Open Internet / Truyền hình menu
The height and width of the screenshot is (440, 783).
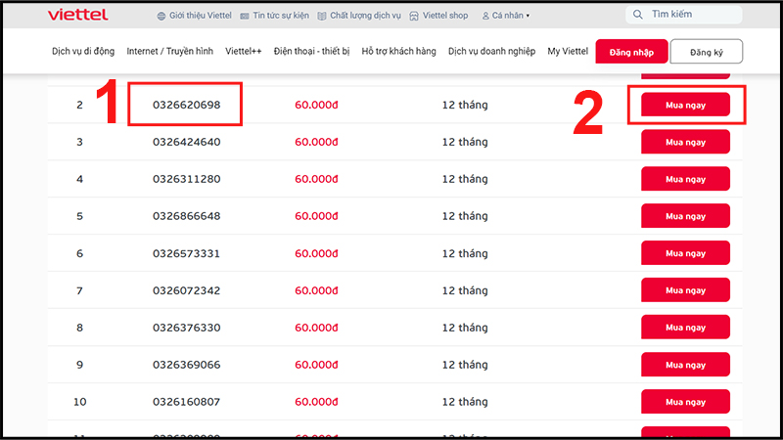(x=169, y=51)
